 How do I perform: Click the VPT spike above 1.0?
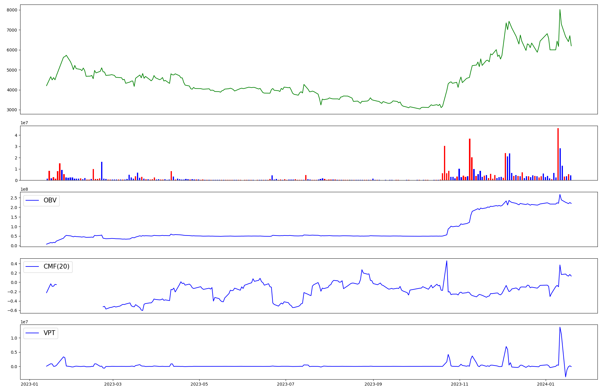tap(560, 328)
